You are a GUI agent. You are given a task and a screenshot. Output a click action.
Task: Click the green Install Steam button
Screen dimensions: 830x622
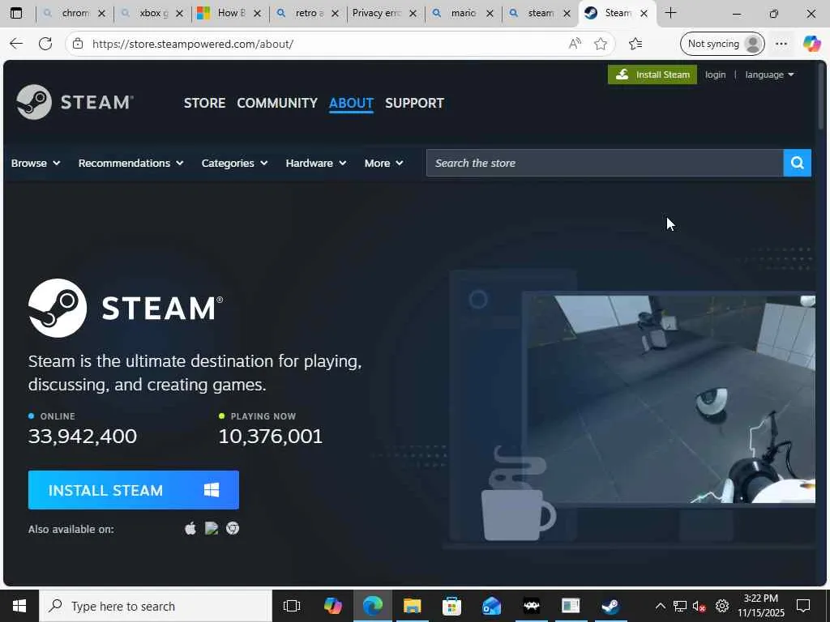pos(652,75)
